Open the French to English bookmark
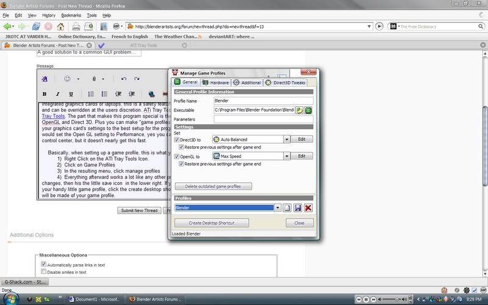Viewport: 488px width, 305px height. tap(129, 37)
